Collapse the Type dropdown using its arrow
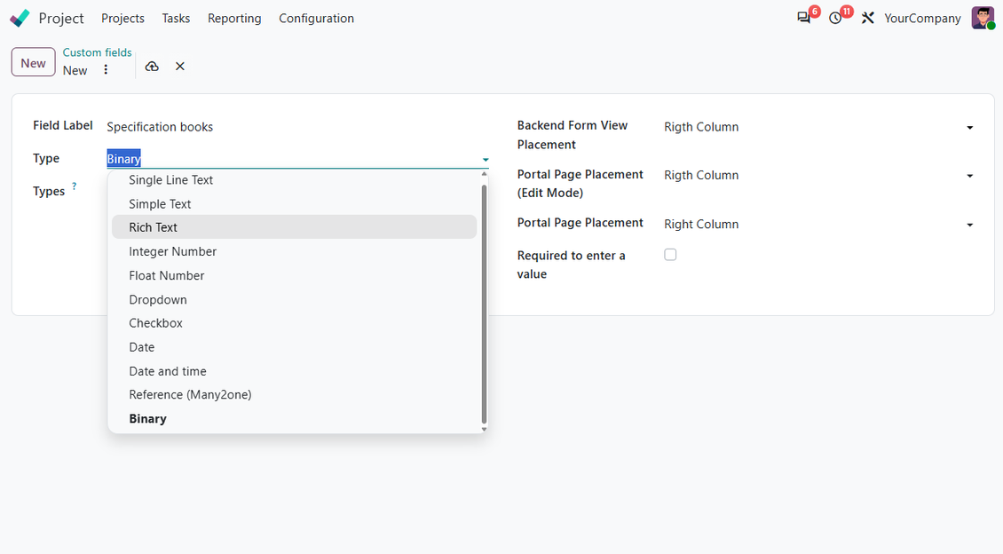 [x=486, y=159]
